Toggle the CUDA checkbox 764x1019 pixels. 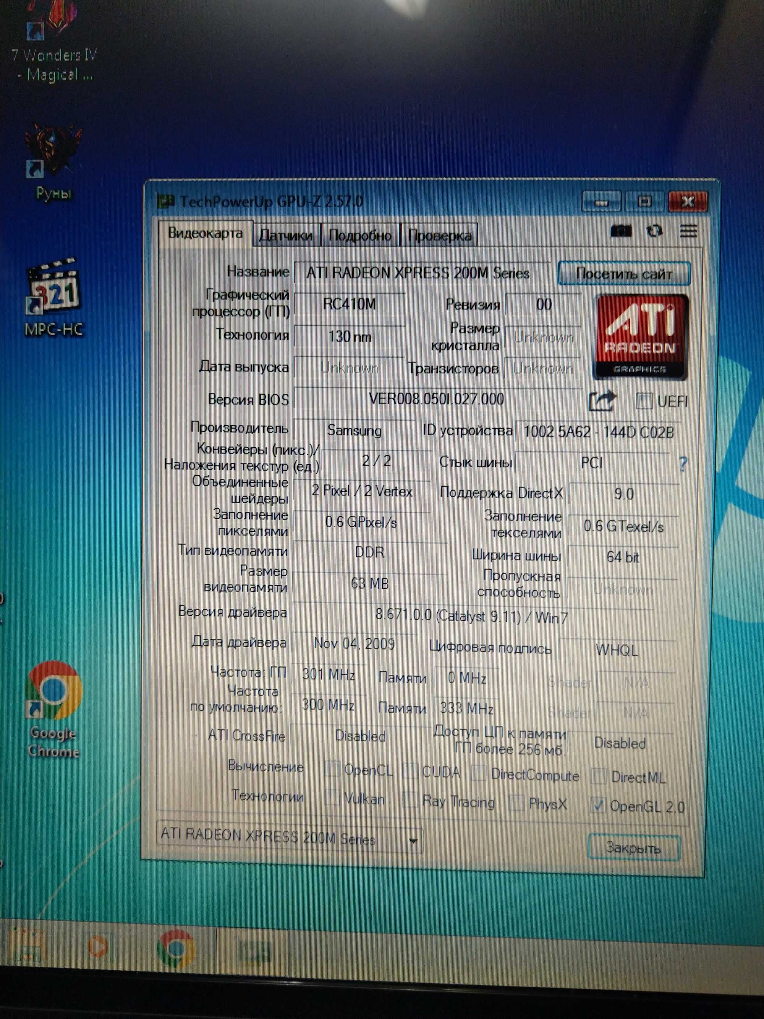(410, 771)
